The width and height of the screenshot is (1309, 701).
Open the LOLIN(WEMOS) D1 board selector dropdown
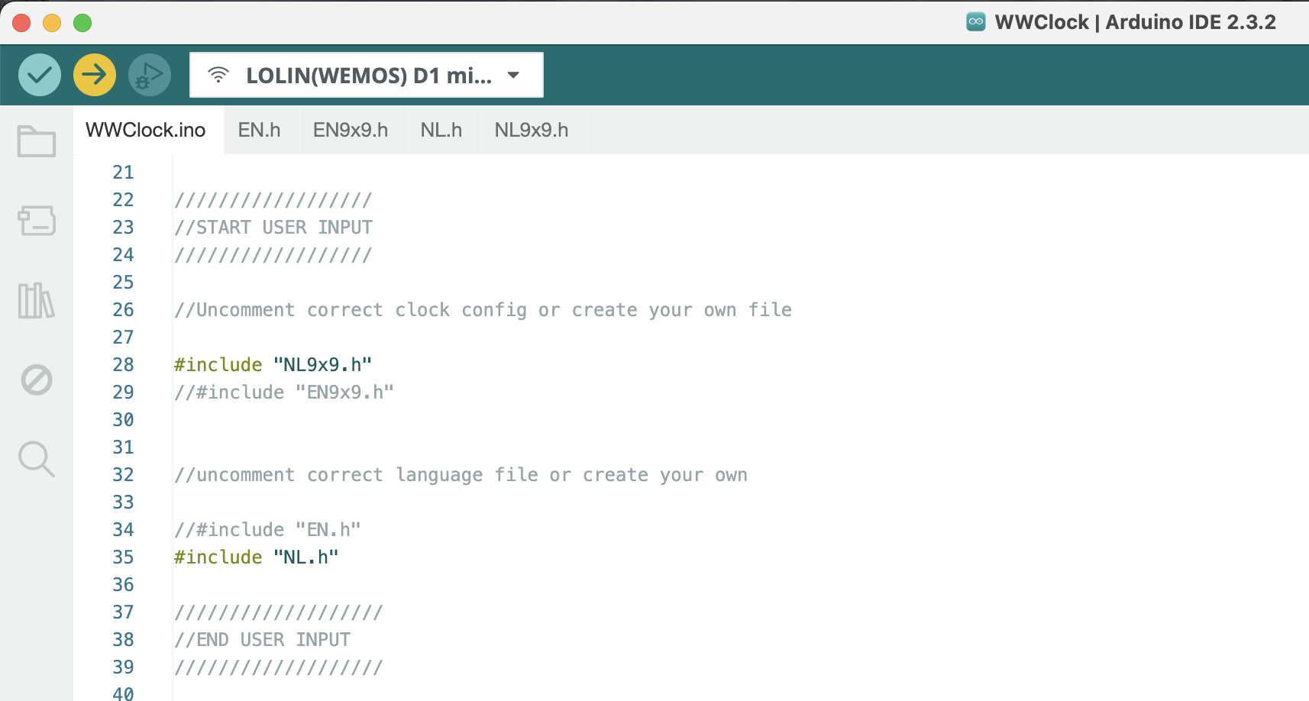click(x=367, y=75)
